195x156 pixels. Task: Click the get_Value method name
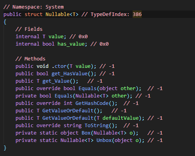pyautogui.click(x=56, y=81)
